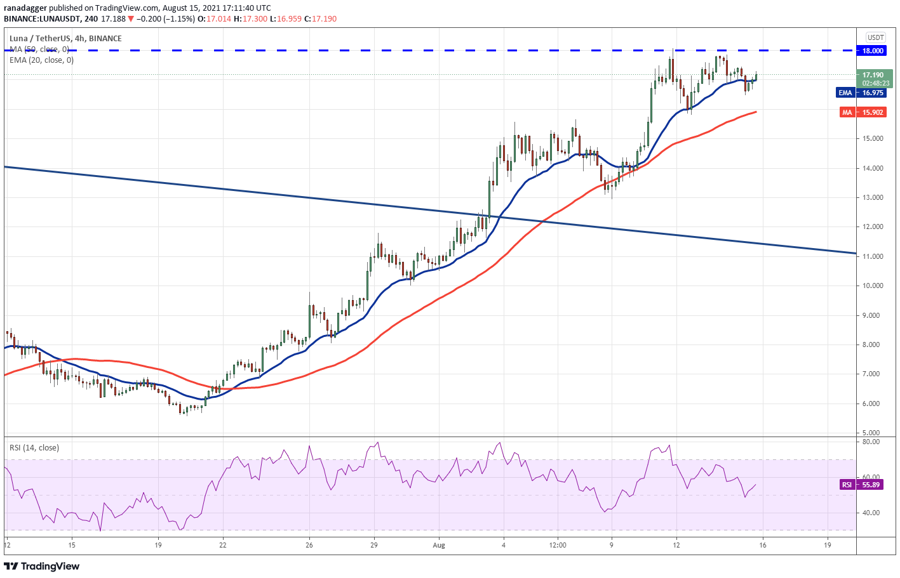This screenshot has width=900, height=578.
Task: Click the red downward change arrow icon
Action: (131, 18)
